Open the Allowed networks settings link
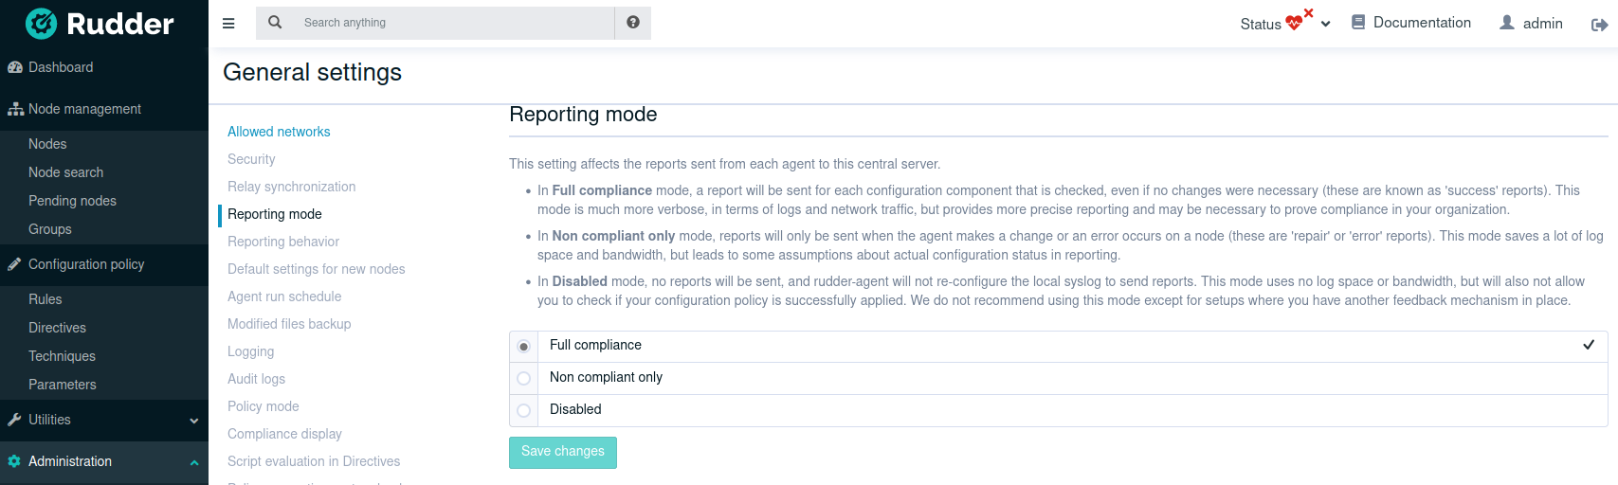The height and width of the screenshot is (485, 1618). (279, 132)
